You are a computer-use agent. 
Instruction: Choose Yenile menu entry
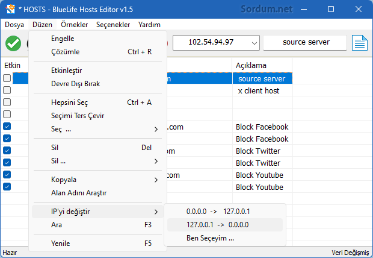(x=97, y=243)
